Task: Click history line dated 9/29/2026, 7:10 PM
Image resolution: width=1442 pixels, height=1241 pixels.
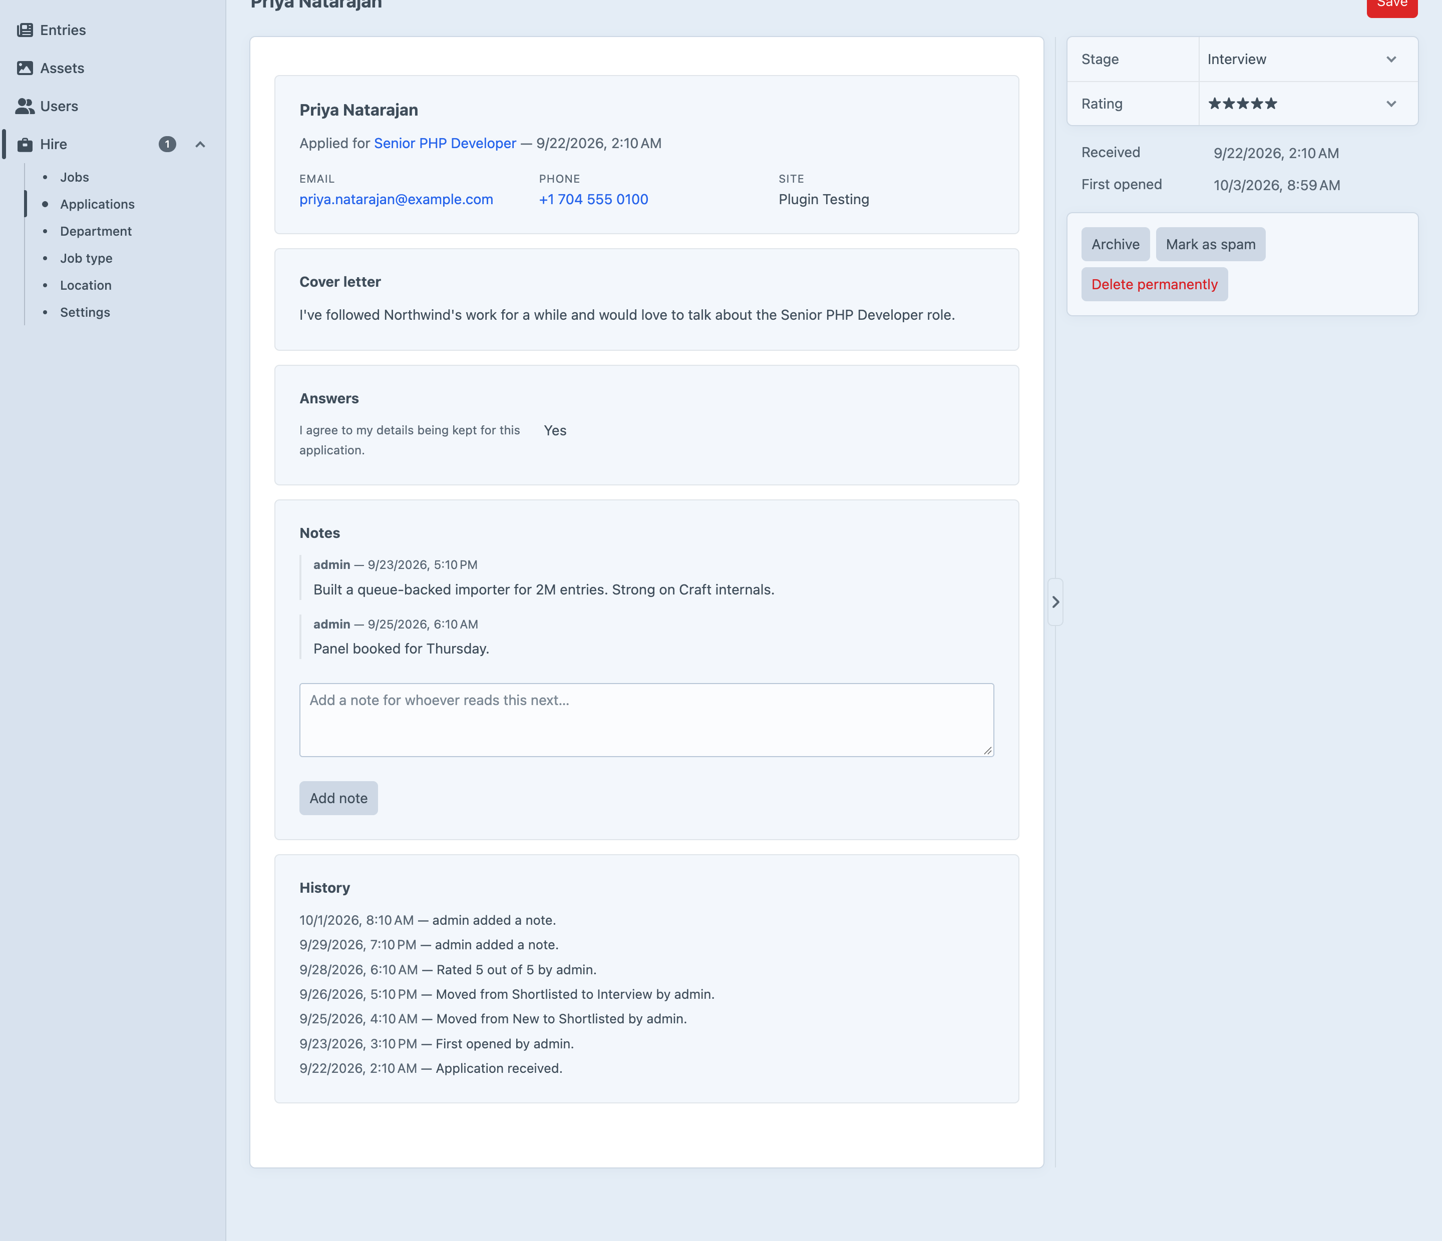Action: coord(429,945)
